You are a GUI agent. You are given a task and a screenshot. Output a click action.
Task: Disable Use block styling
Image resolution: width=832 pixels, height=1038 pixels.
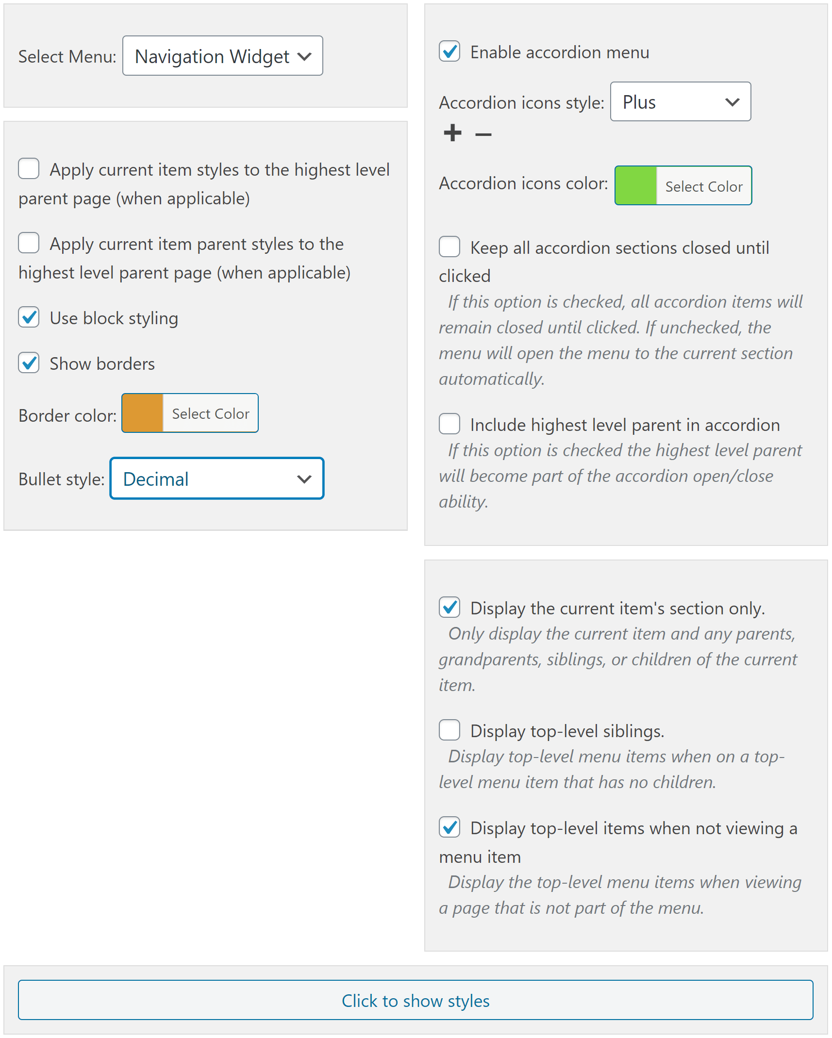29,317
